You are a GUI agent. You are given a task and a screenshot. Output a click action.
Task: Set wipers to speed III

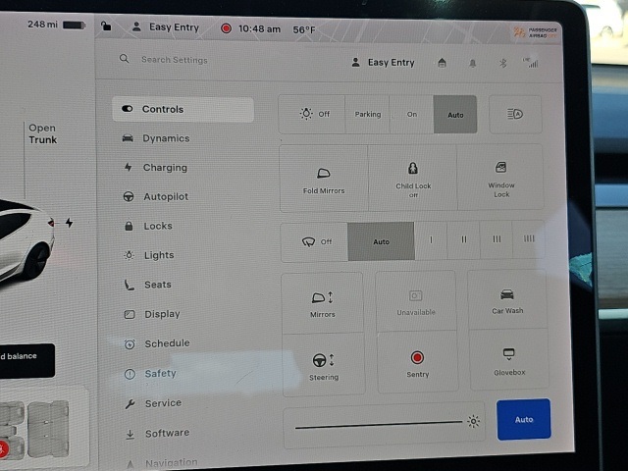coord(497,239)
